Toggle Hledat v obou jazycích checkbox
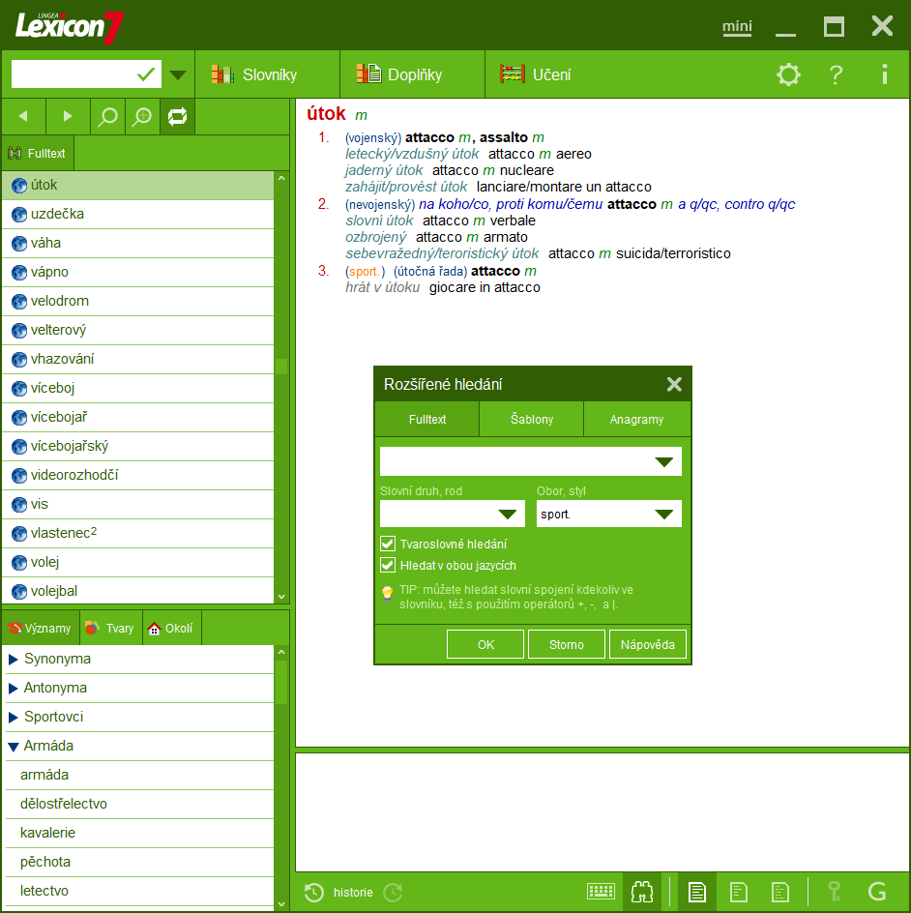 pyautogui.click(x=388, y=566)
